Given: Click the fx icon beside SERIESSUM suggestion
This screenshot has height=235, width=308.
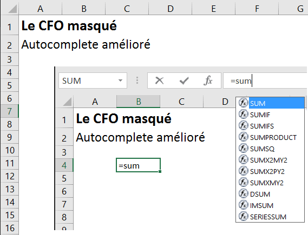Looking at the screenshot, I should tap(243, 217).
